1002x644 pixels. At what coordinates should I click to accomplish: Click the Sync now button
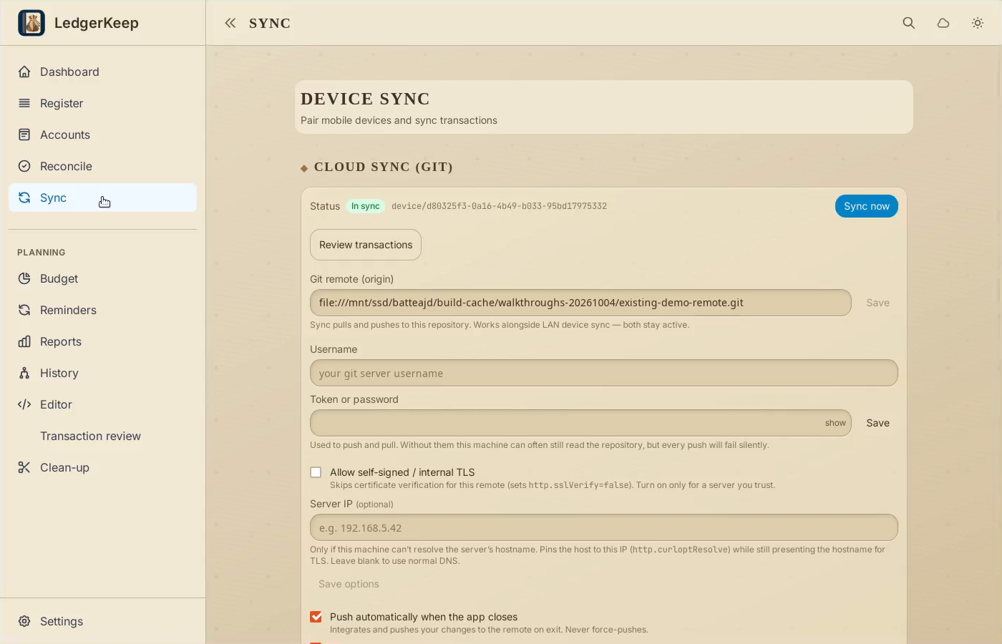[866, 206]
